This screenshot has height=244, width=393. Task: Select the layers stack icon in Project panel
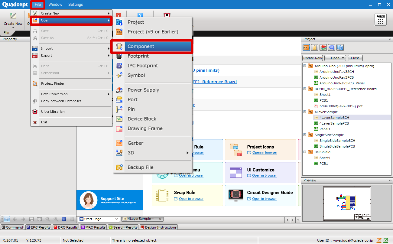323,47
